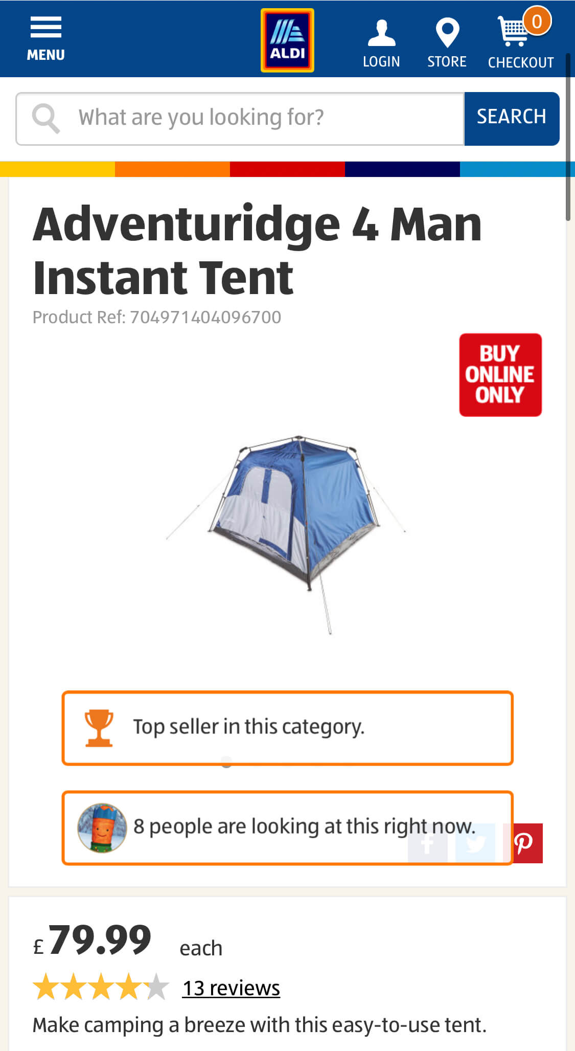Click the star rating row
Screen dimensions: 575x1051
(x=101, y=987)
